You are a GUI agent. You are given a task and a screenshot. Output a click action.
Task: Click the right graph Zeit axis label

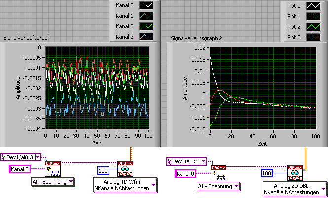(x=262, y=144)
